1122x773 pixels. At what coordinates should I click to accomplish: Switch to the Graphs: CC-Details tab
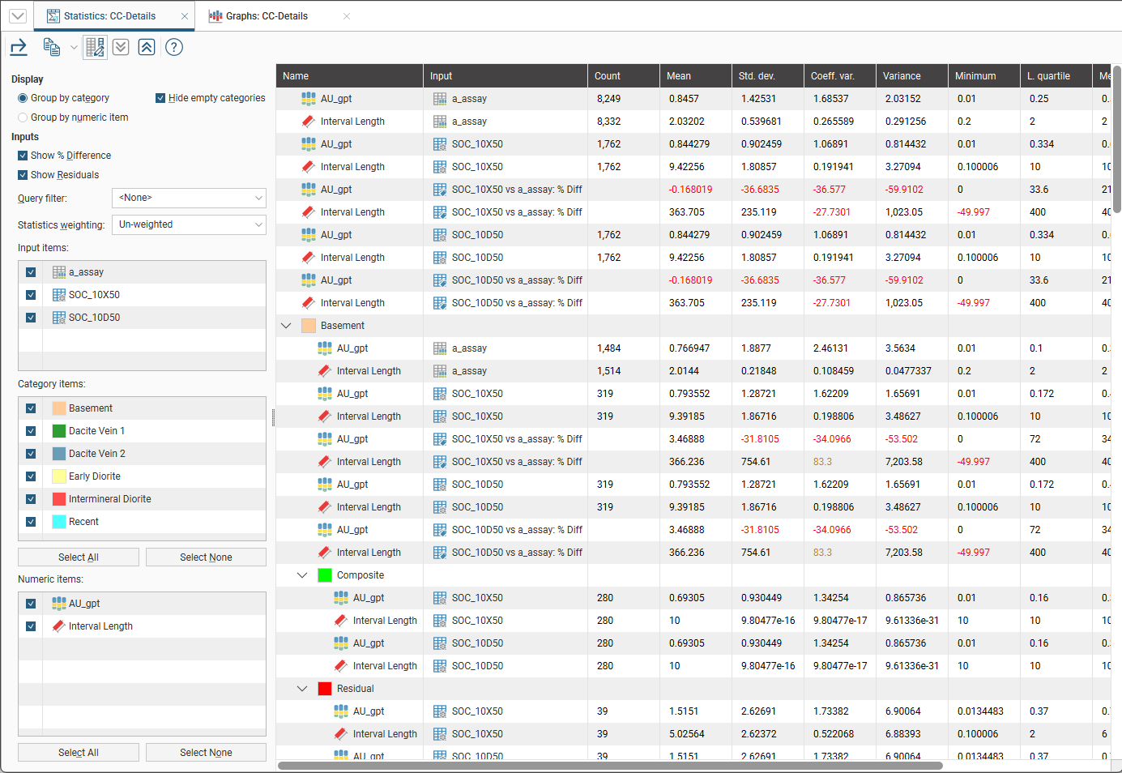(x=267, y=16)
